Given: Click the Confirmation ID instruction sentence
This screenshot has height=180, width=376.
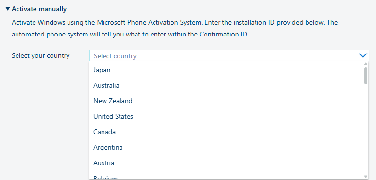Looking at the screenshot, I should [x=130, y=34].
